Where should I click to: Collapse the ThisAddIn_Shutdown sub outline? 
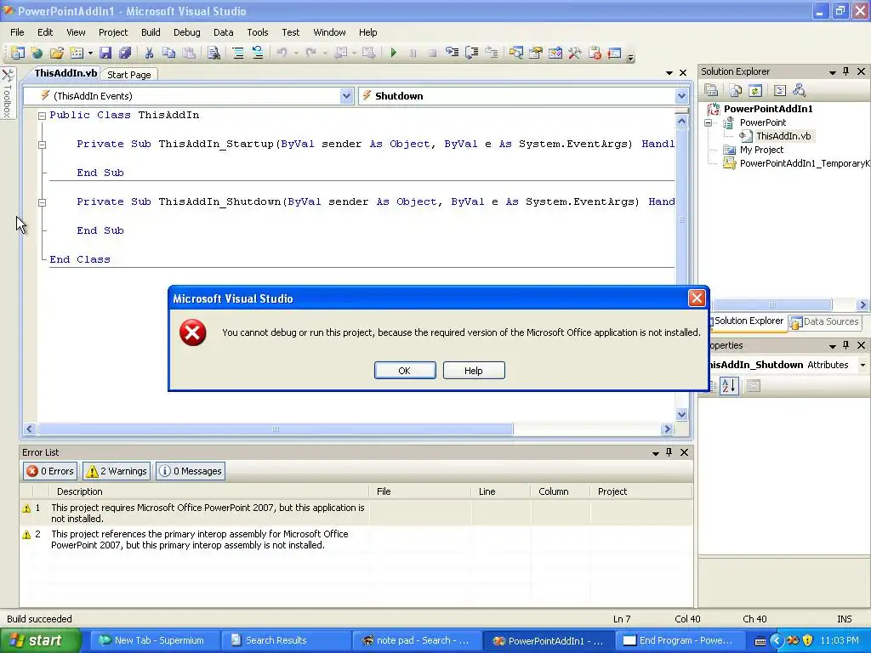click(x=42, y=202)
